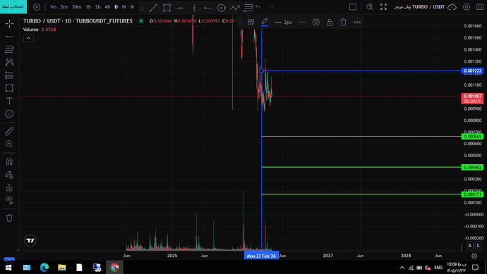Image resolution: width=487 pixels, height=274 pixels.
Task: Select the Zoom In tool
Action: tap(9, 144)
